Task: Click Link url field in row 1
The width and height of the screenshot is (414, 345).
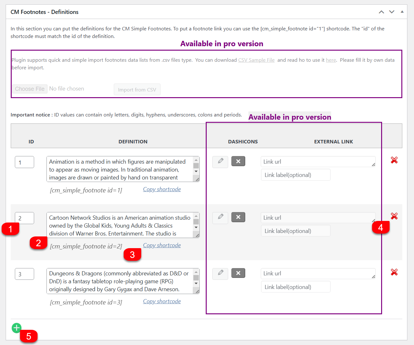Action: [x=318, y=161]
